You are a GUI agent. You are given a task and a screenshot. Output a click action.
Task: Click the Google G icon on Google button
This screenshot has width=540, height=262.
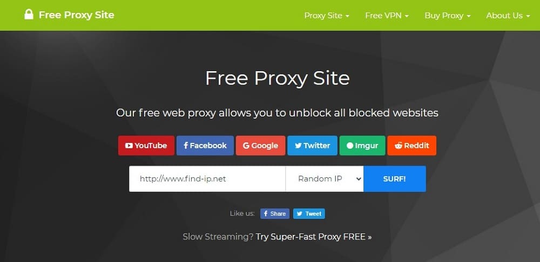click(246, 146)
